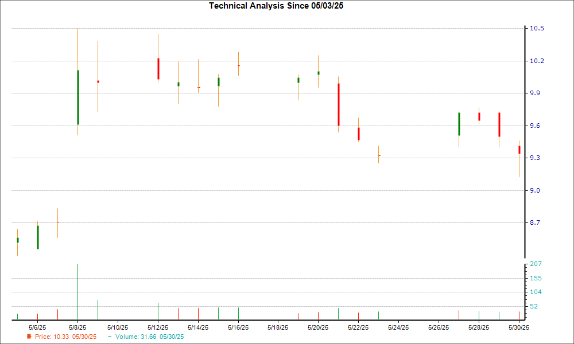Select the 5/16/25 date label on x-axis
Image resolution: width=574 pixels, height=344 pixels.
coord(238,327)
